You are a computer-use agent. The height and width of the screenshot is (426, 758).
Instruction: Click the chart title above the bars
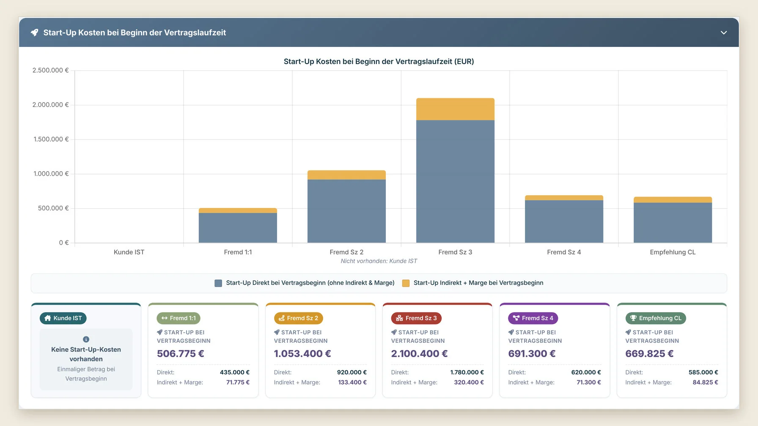pyautogui.click(x=379, y=62)
